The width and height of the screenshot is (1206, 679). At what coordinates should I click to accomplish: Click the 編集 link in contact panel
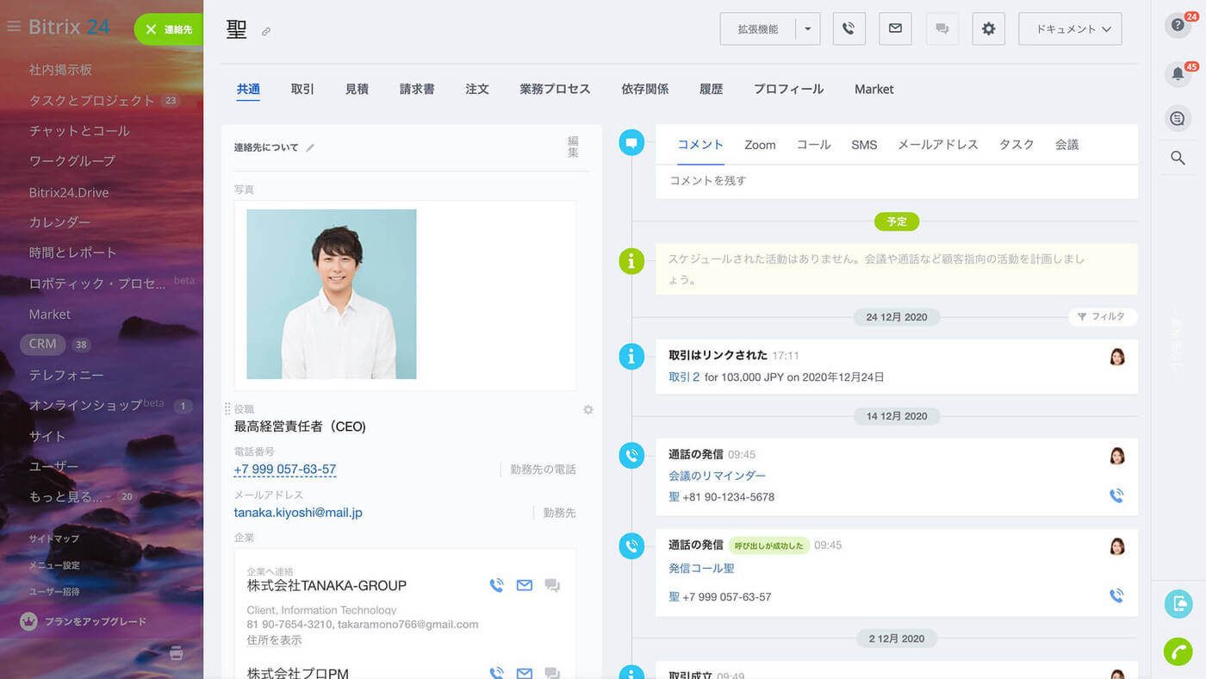click(x=573, y=146)
